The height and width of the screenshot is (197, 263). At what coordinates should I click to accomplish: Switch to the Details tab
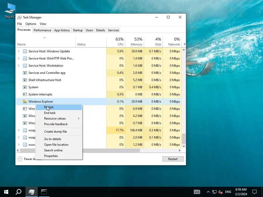coord(100,30)
